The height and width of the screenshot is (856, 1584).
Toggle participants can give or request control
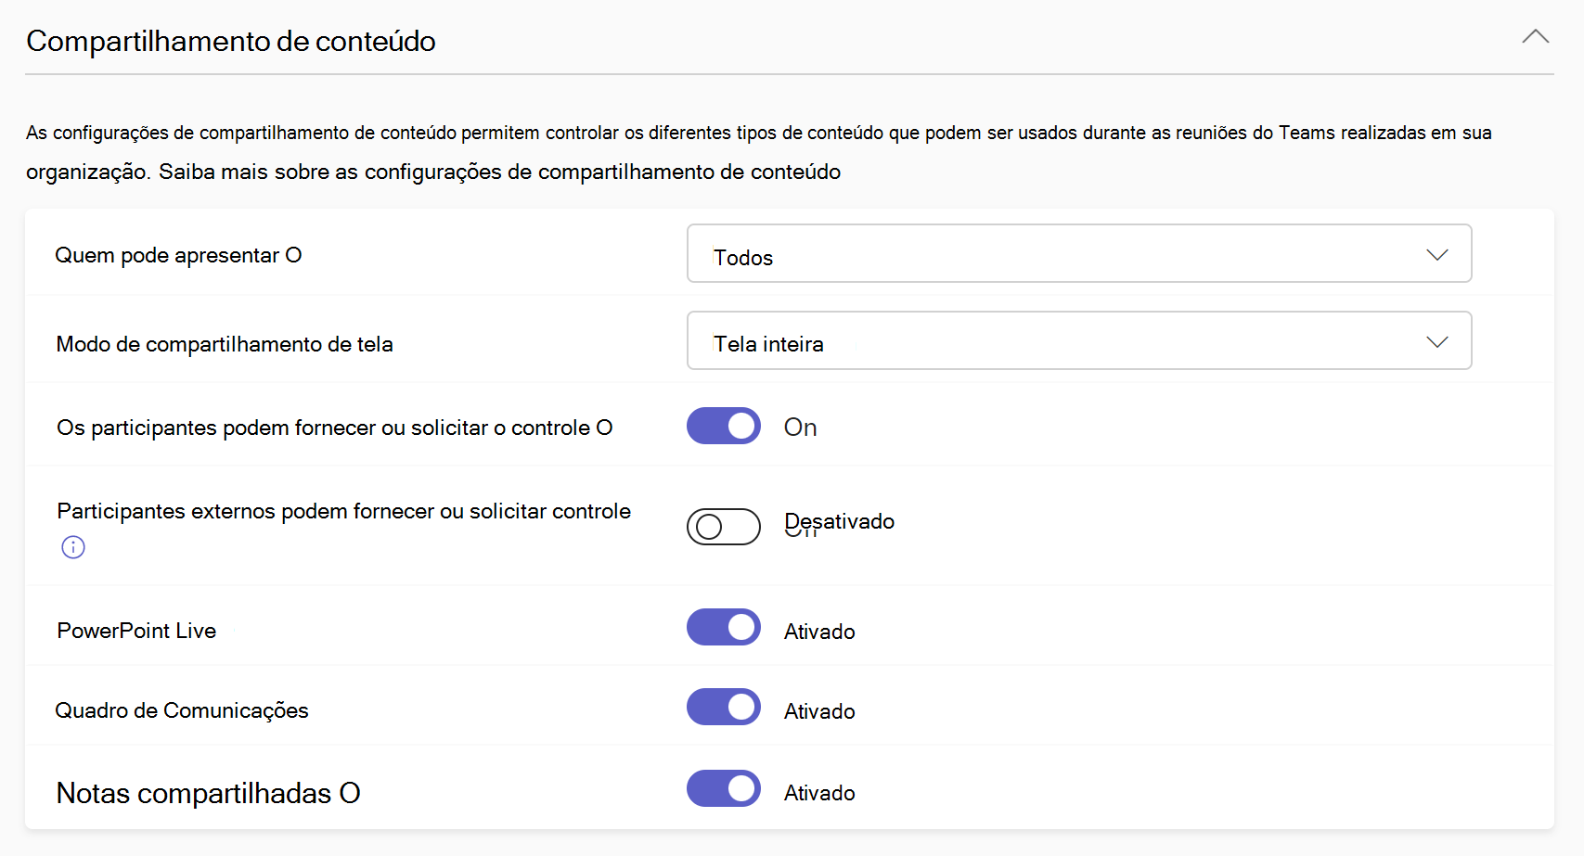coord(724,426)
